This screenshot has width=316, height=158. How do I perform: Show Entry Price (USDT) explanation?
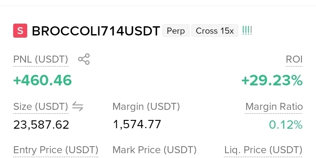[56, 150]
